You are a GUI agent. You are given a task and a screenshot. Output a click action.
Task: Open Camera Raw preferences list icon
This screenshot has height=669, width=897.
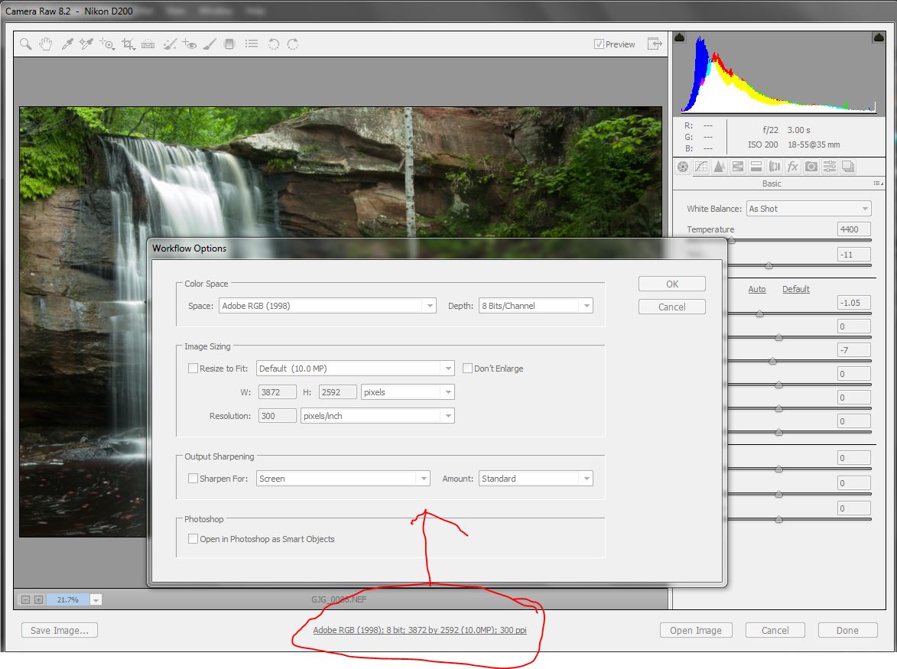click(x=251, y=44)
